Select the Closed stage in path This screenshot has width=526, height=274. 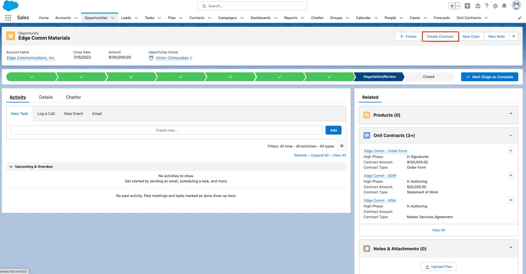429,77
